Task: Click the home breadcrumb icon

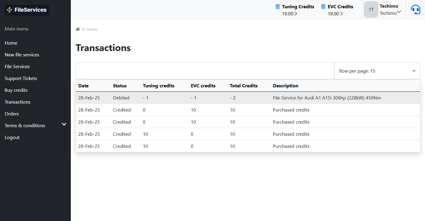Action: coord(78,29)
